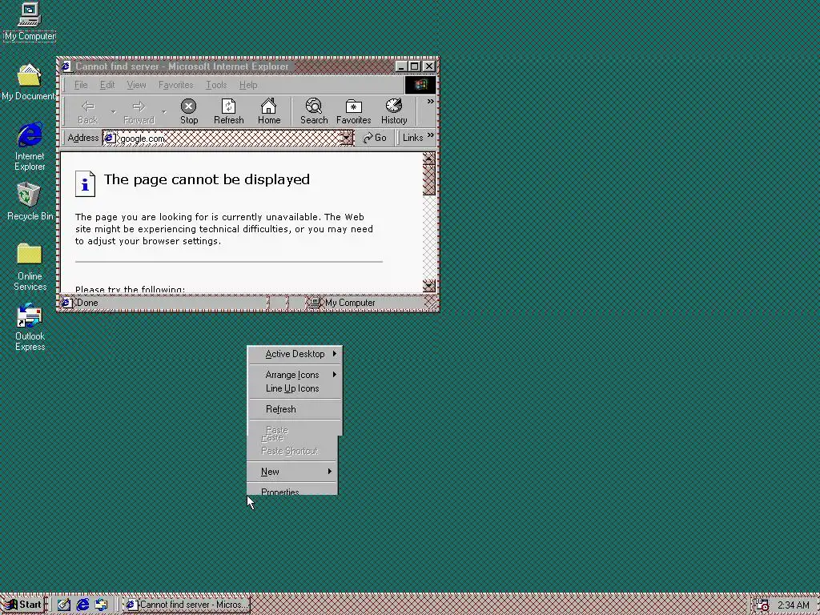Click the Start button
The image size is (820, 615).
23,605
